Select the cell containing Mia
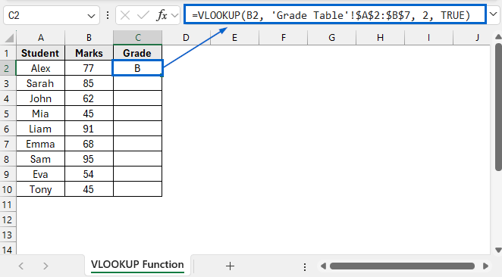 click(41, 114)
